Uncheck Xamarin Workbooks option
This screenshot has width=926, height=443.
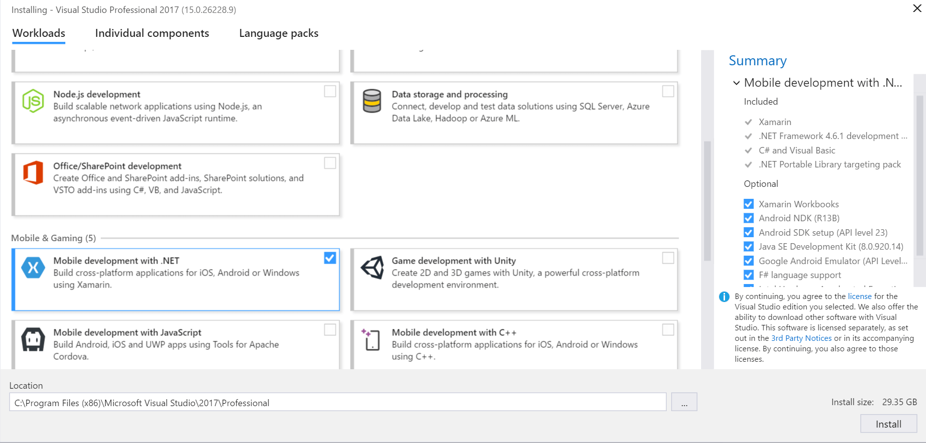(748, 204)
